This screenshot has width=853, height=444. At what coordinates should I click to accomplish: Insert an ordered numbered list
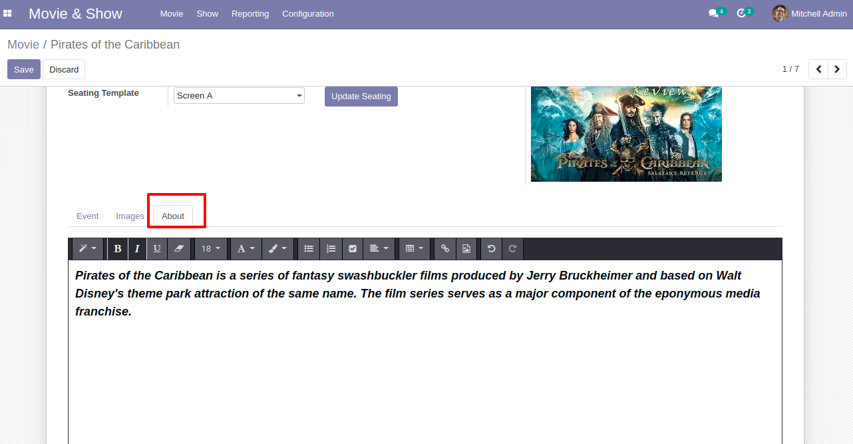[x=331, y=248]
